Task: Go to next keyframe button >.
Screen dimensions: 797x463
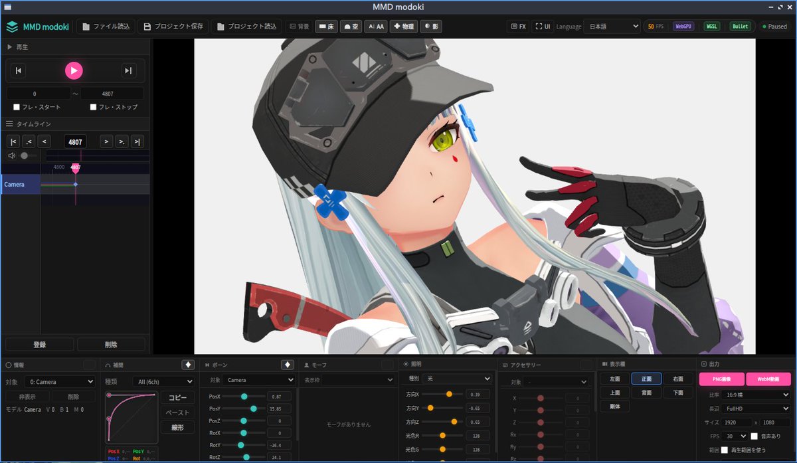Action: pos(122,141)
